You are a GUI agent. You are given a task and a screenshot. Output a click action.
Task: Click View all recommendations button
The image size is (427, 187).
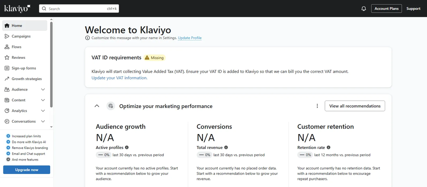[x=355, y=106]
